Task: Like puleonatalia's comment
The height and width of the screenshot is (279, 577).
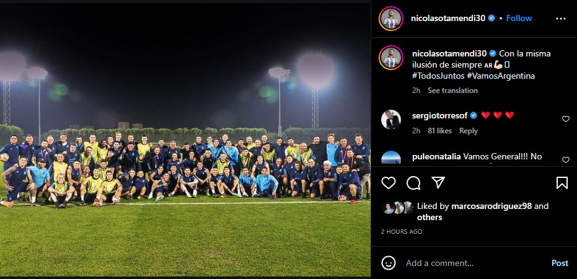Action: point(566,160)
